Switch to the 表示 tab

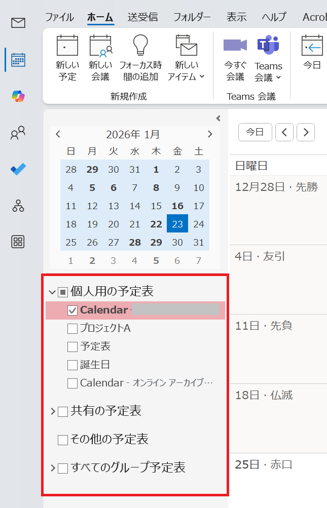click(x=236, y=17)
